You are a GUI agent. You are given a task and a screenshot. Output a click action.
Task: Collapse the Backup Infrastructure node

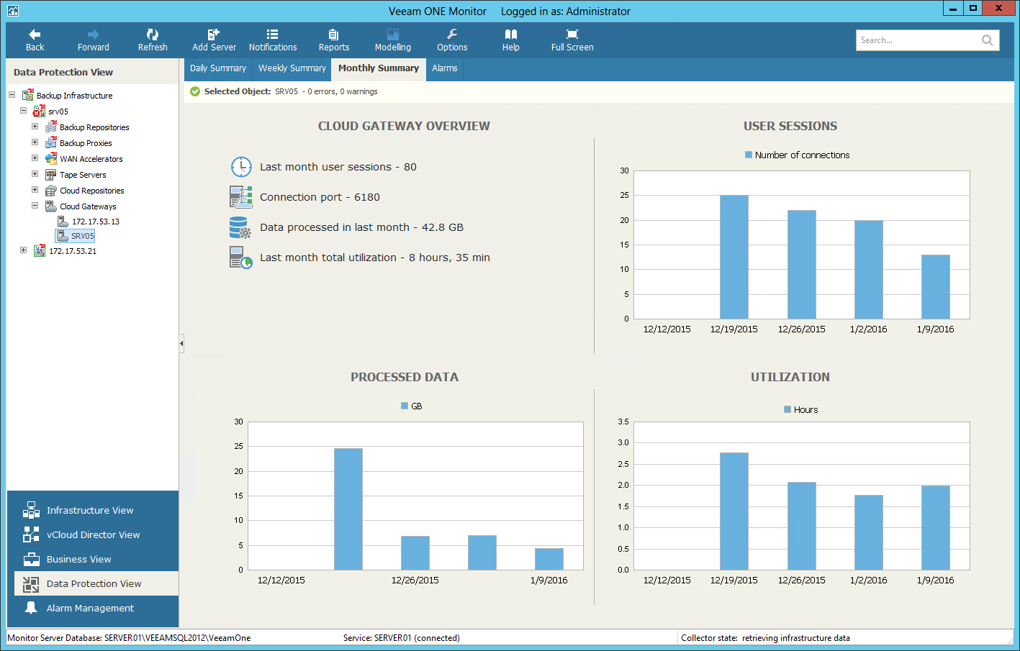point(12,95)
